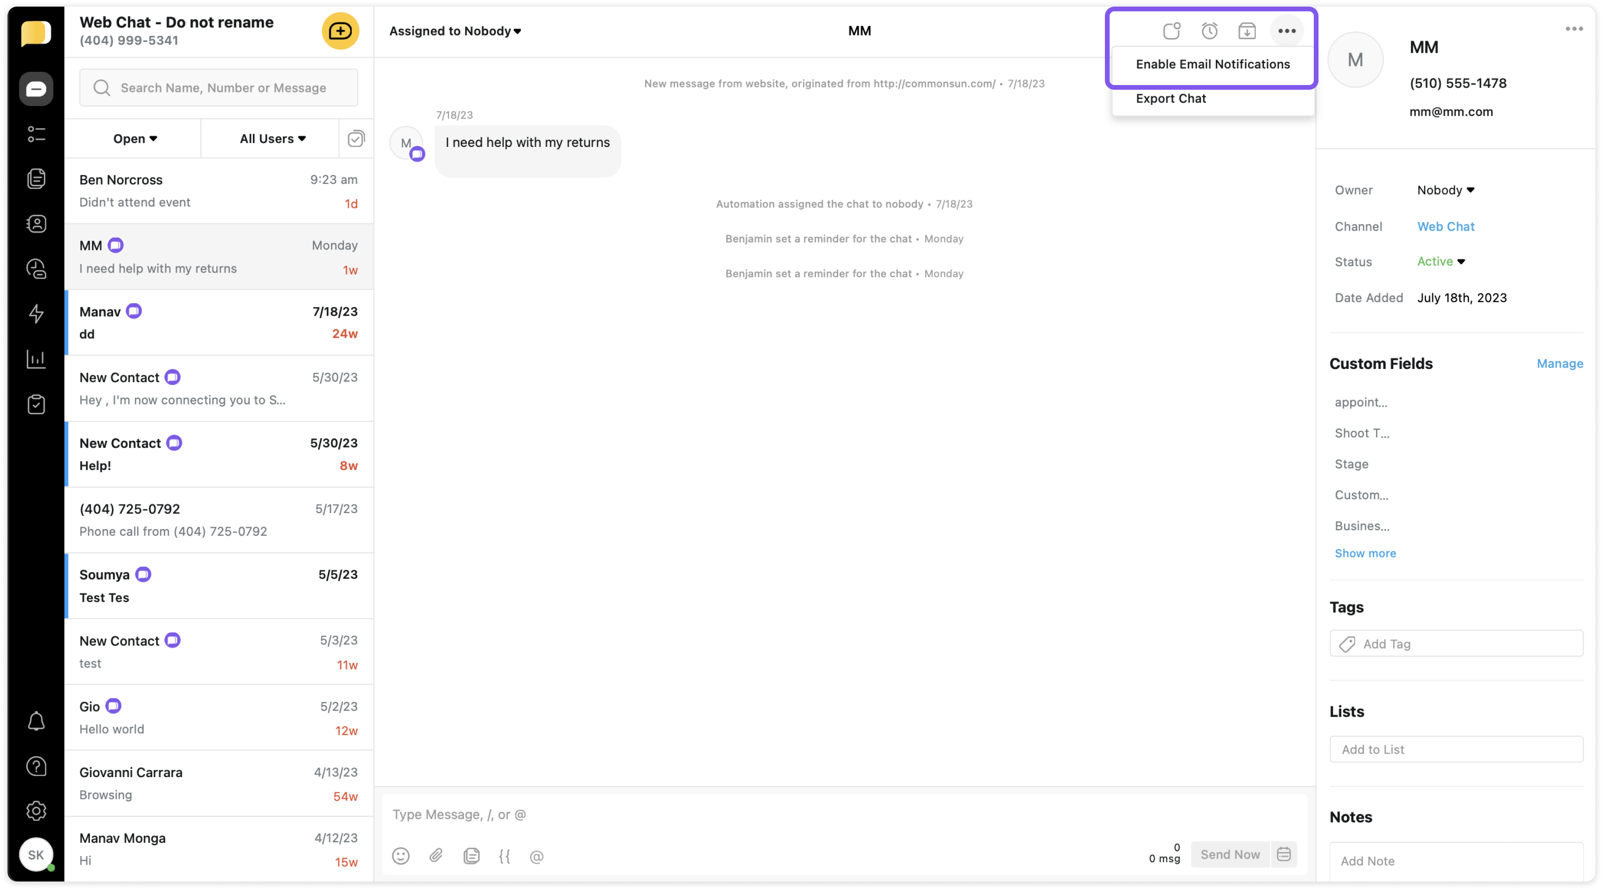Open the Giovanni Carrara Browsing conversation
The width and height of the screenshot is (1603, 890).
(x=218, y=784)
